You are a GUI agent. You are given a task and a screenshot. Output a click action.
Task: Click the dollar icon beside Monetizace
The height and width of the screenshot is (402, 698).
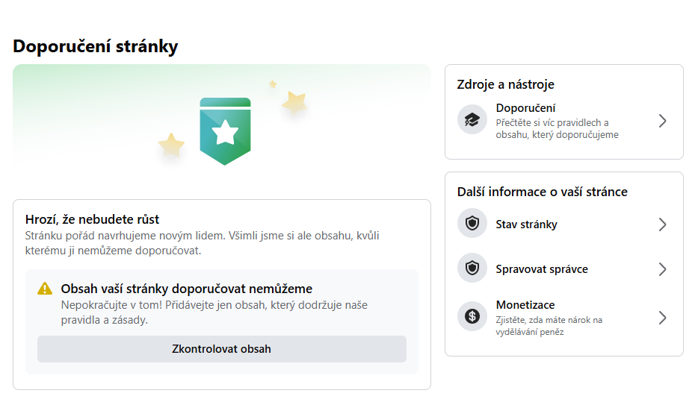click(472, 316)
